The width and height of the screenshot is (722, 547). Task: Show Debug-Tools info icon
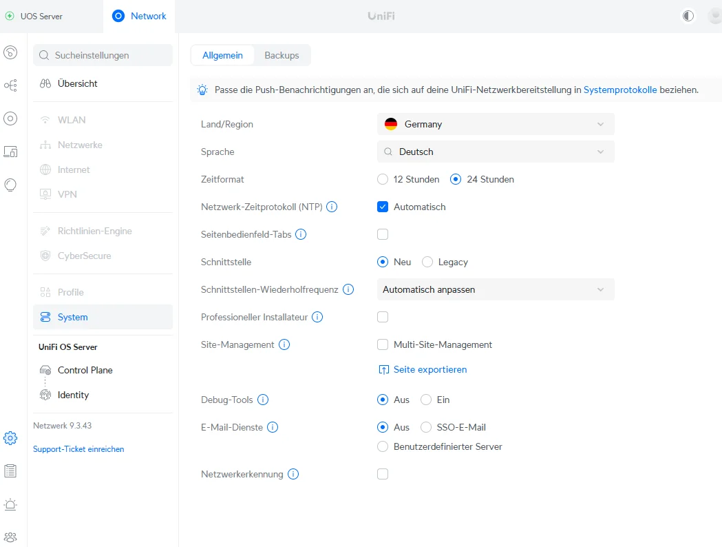(x=263, y=400)
